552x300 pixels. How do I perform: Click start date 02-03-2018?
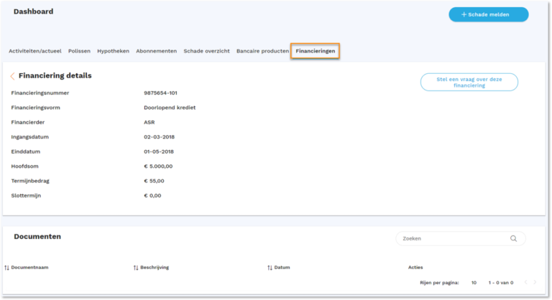click(159, 137)
